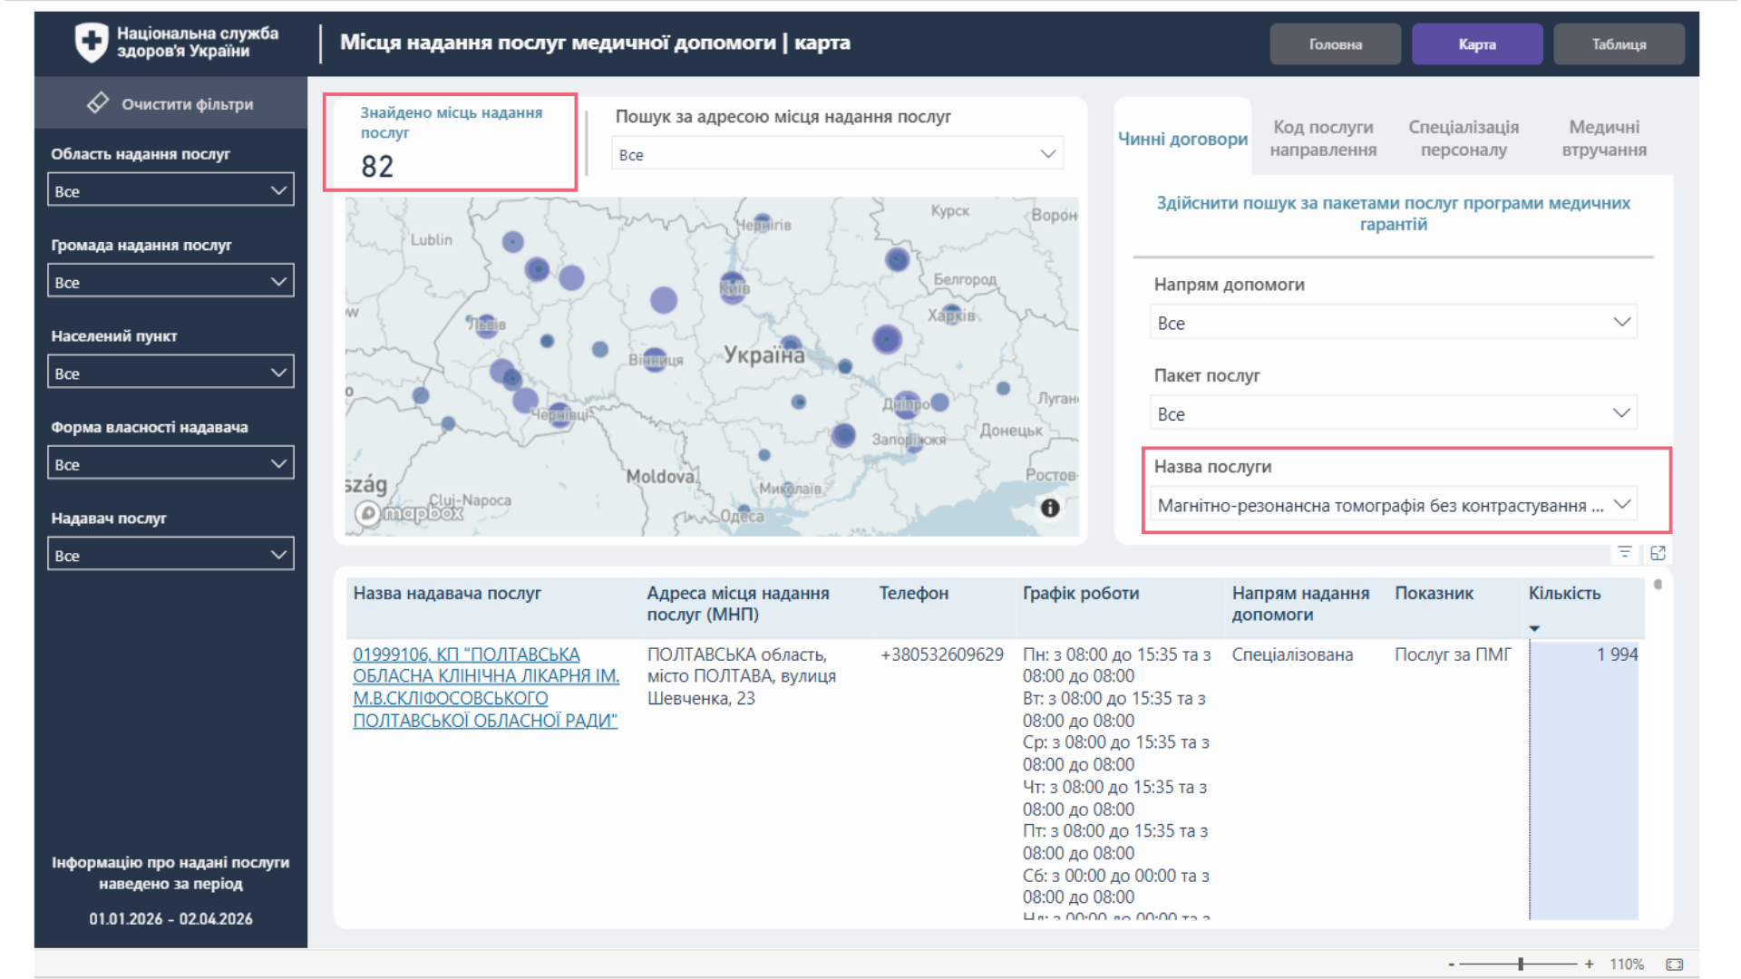Click cell Спеціалізована
The height and width of the screenshot is (979, 1741).
tap(1292, 654)
